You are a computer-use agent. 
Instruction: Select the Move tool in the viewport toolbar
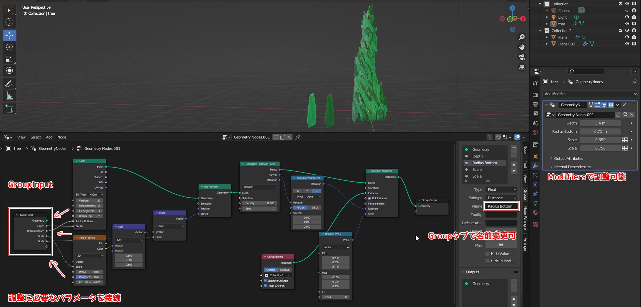tap(9, 35)
